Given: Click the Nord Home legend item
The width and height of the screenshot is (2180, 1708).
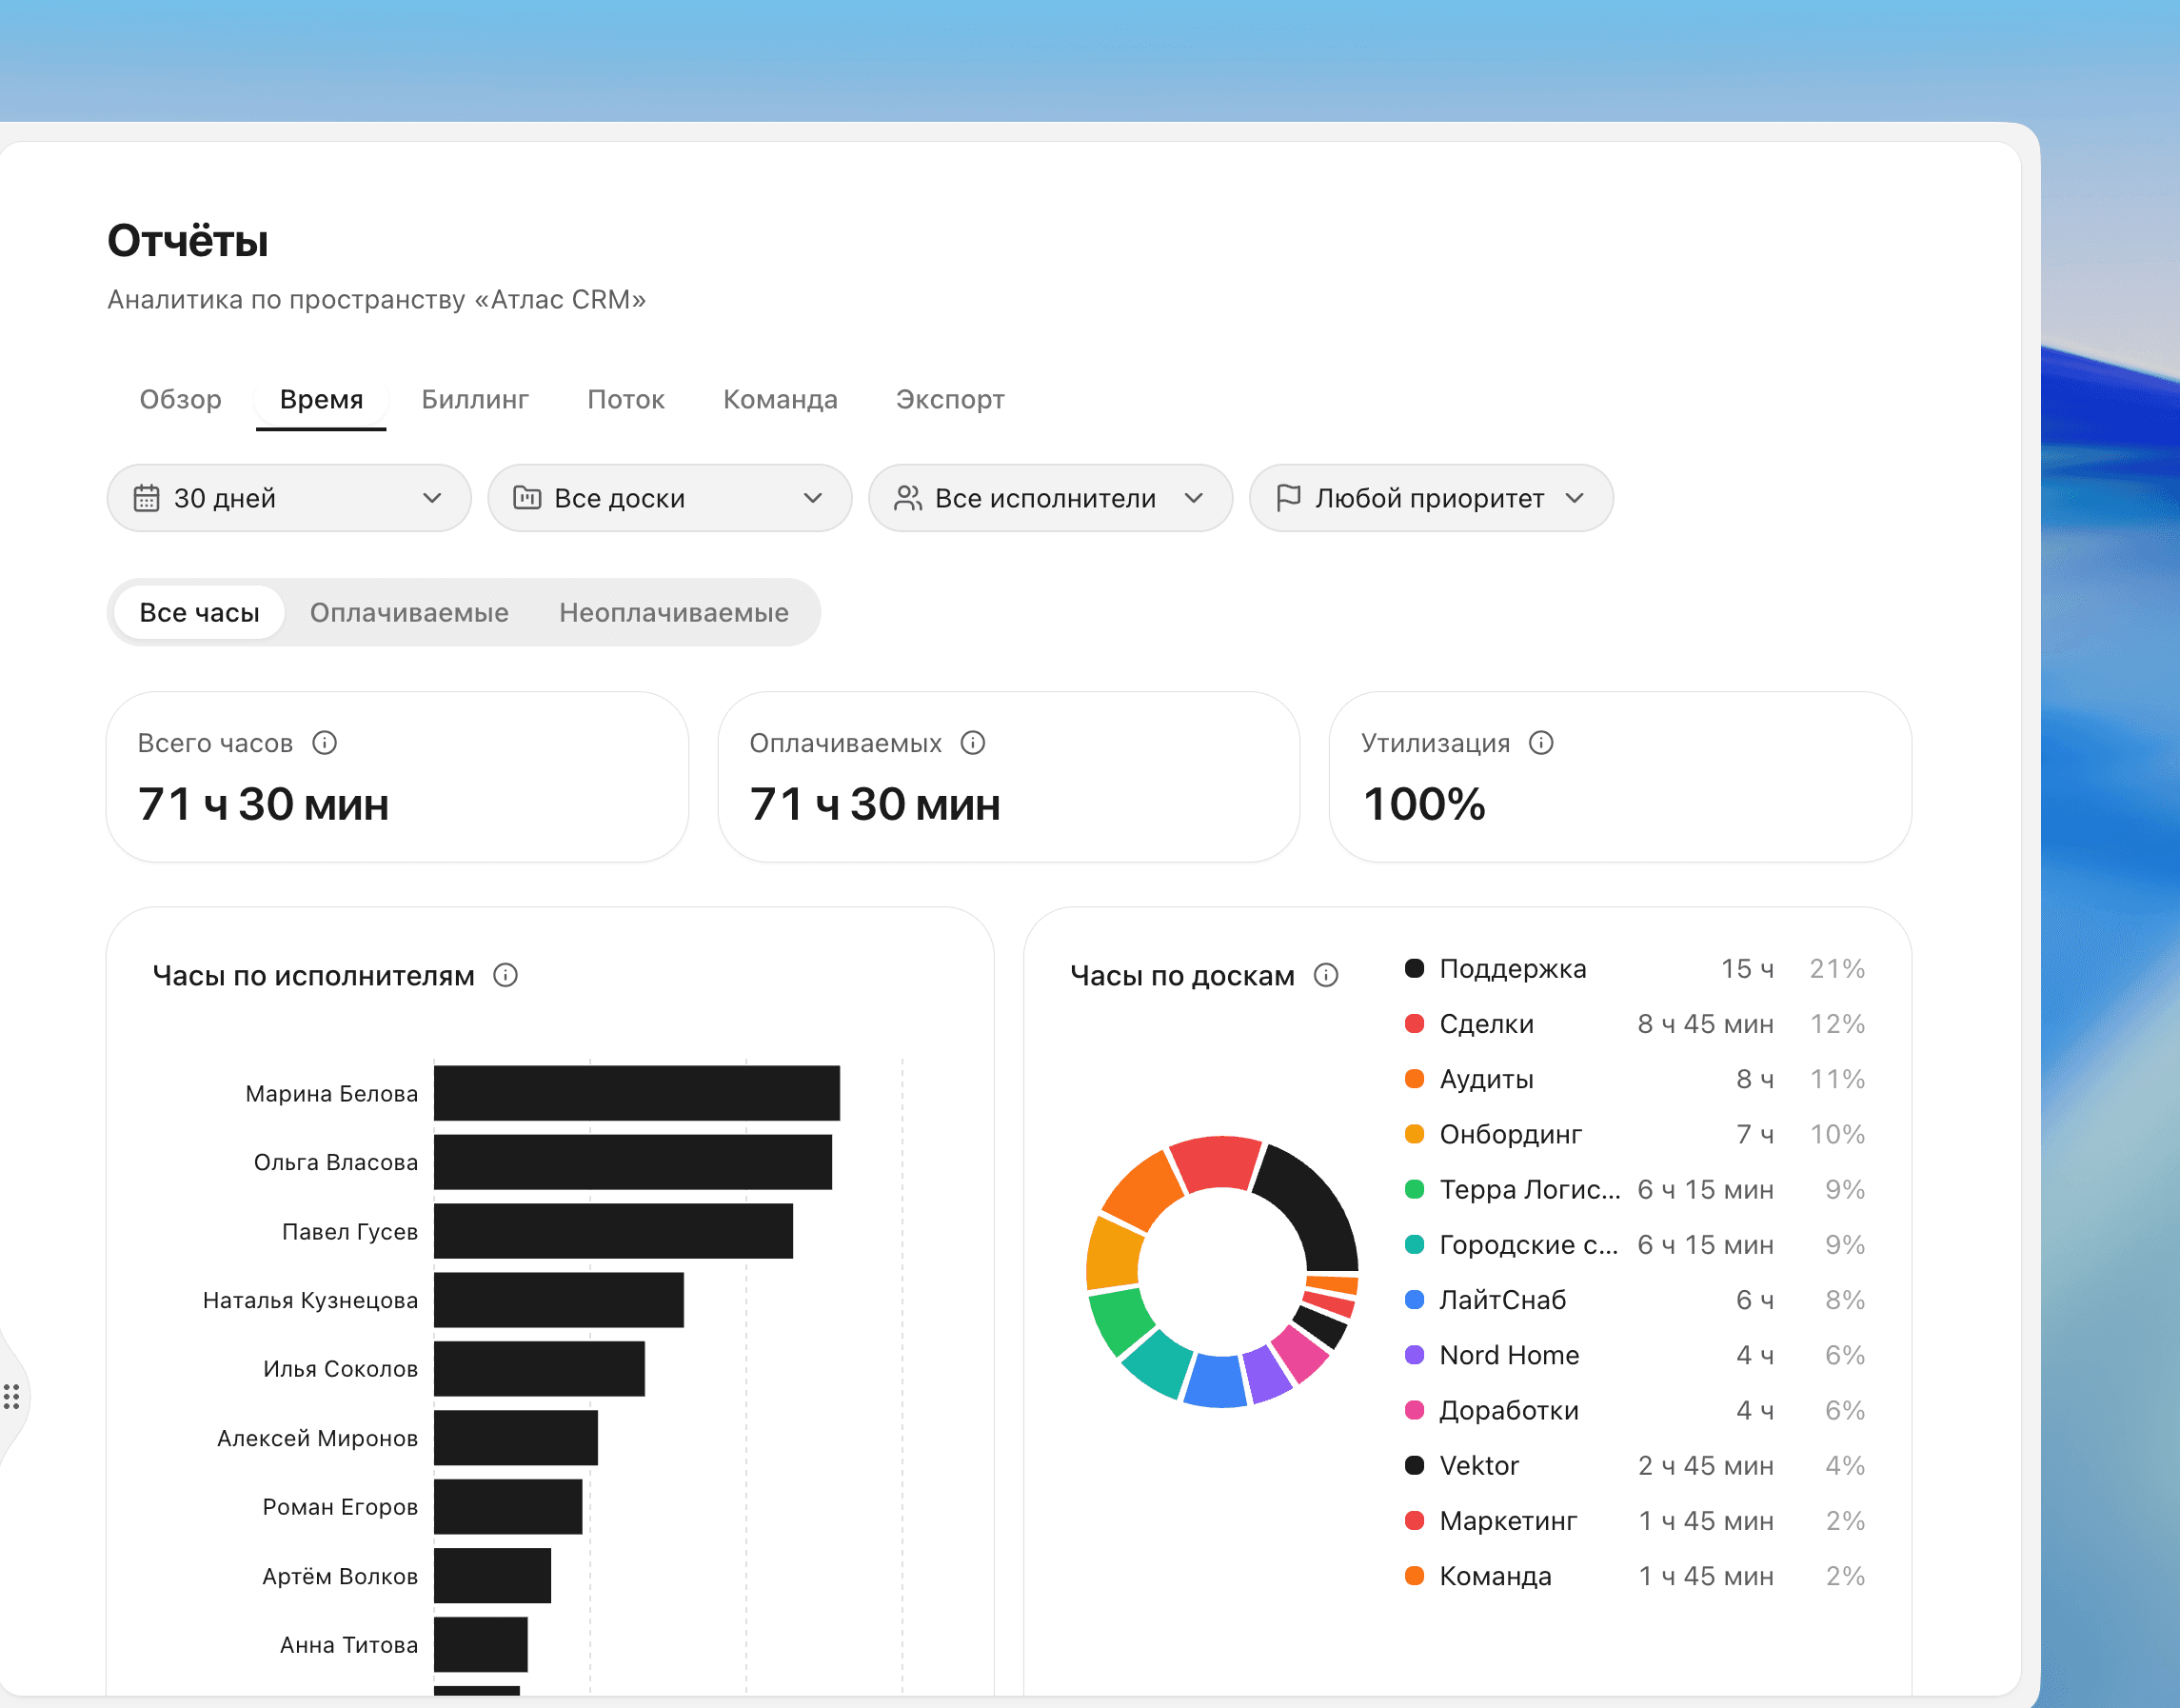Looking at the screenshot, I should pos(1634,1355).
